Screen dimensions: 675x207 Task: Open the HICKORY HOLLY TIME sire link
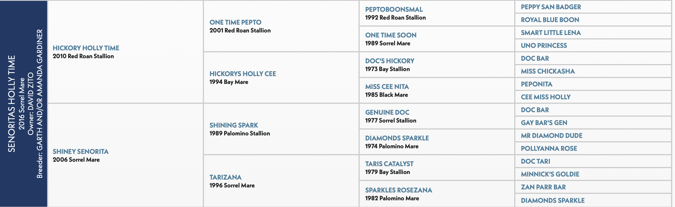[x=86, y=48]
